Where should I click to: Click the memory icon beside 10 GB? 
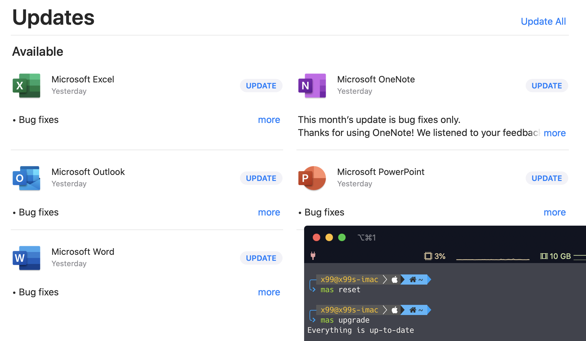point(544,256)
